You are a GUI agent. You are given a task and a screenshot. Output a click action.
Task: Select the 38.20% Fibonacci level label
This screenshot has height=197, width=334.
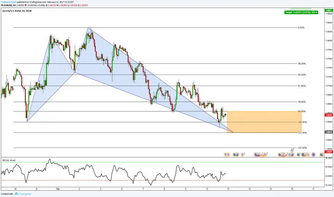(x=302, y=63)
